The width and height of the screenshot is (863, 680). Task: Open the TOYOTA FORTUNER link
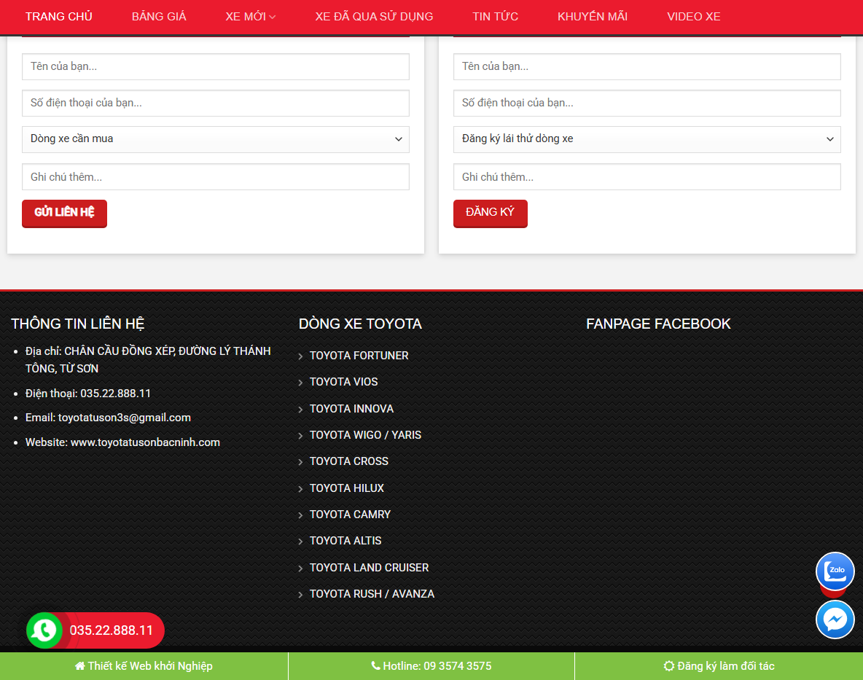359,356
